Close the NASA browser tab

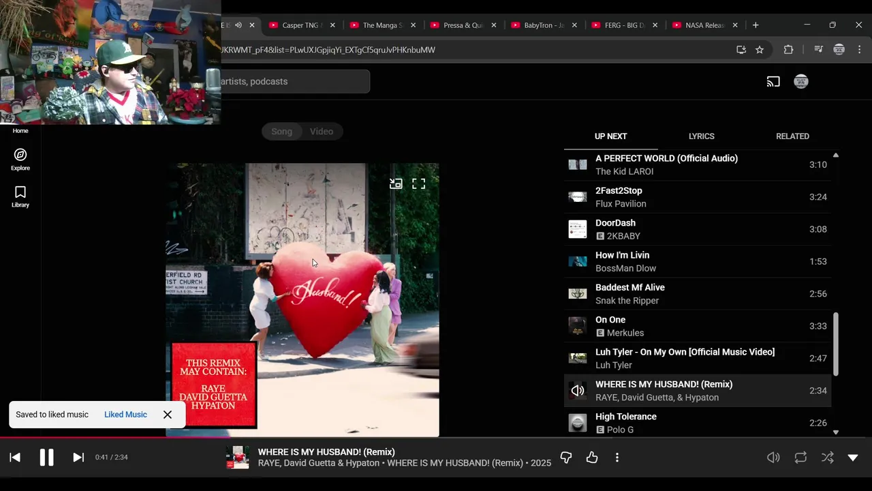pos(735,25)
